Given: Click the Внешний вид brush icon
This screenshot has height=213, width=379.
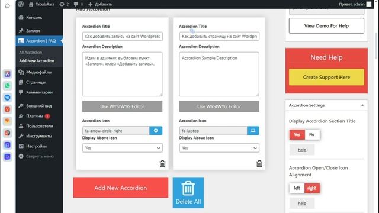Looking at the screenshot, I should pos(21,106).
